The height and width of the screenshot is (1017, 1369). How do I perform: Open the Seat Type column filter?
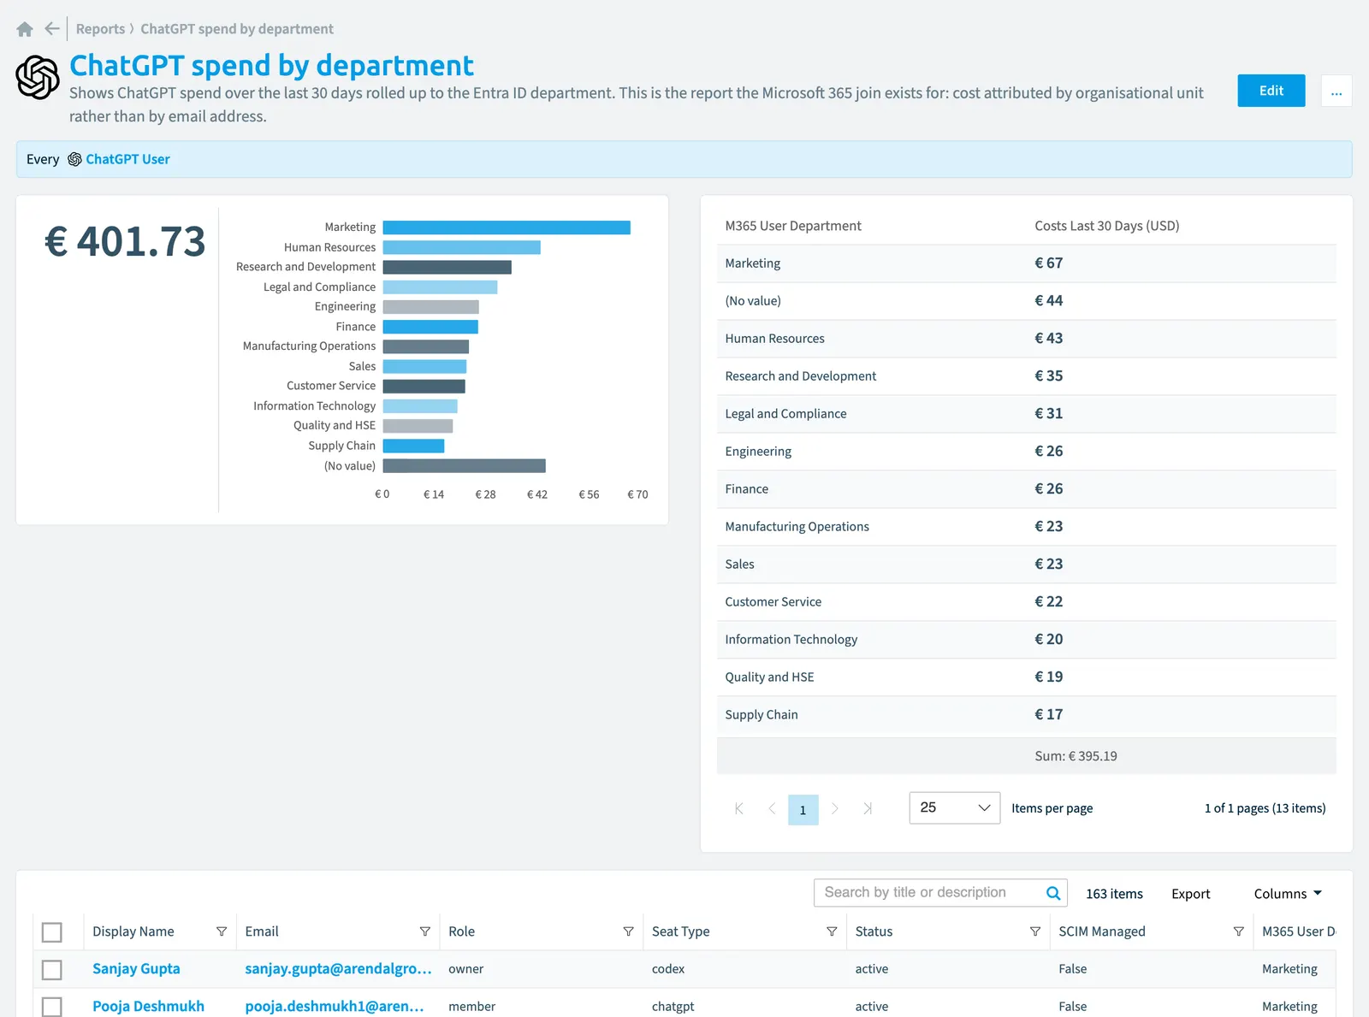tap(832, 931)
